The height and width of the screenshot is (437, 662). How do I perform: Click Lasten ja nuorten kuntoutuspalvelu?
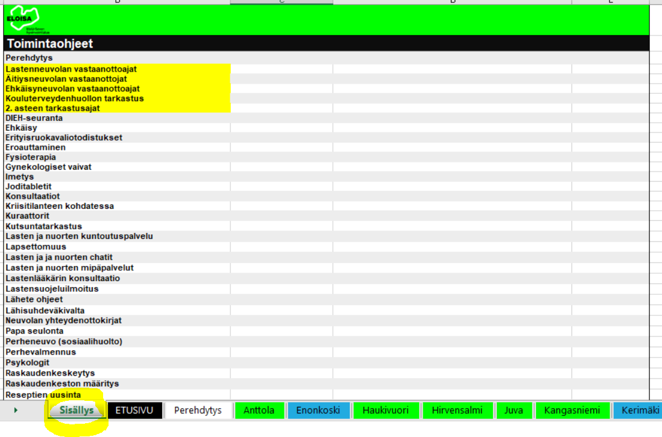(x=79, y=236)
